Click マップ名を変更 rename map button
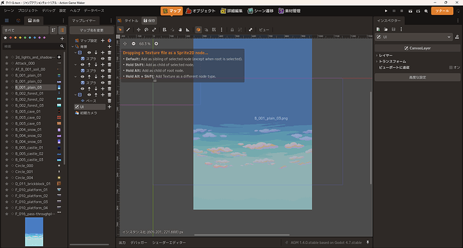The height and width of the screenshot is (248, 463). 91,30
